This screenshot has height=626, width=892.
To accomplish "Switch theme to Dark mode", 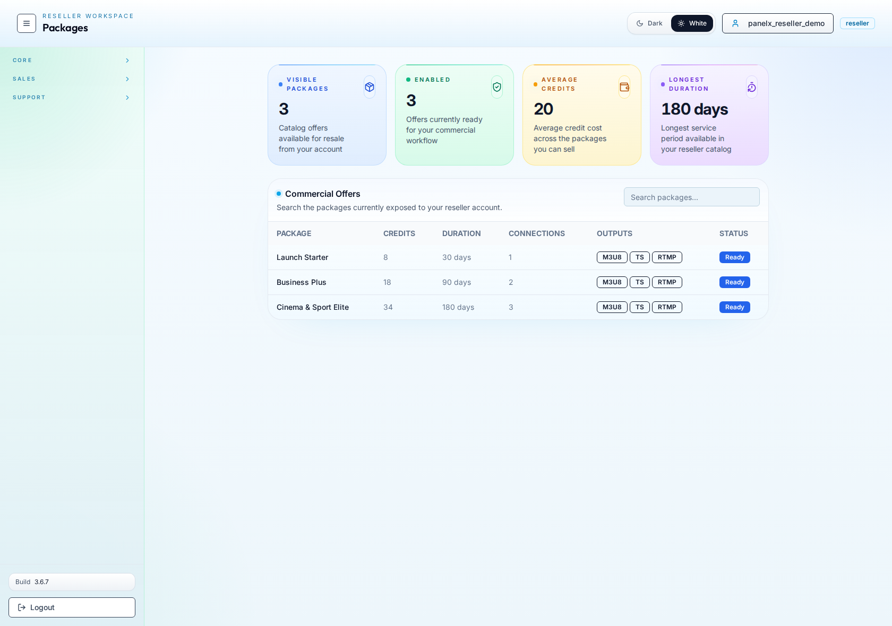I will tap(649, 23).
